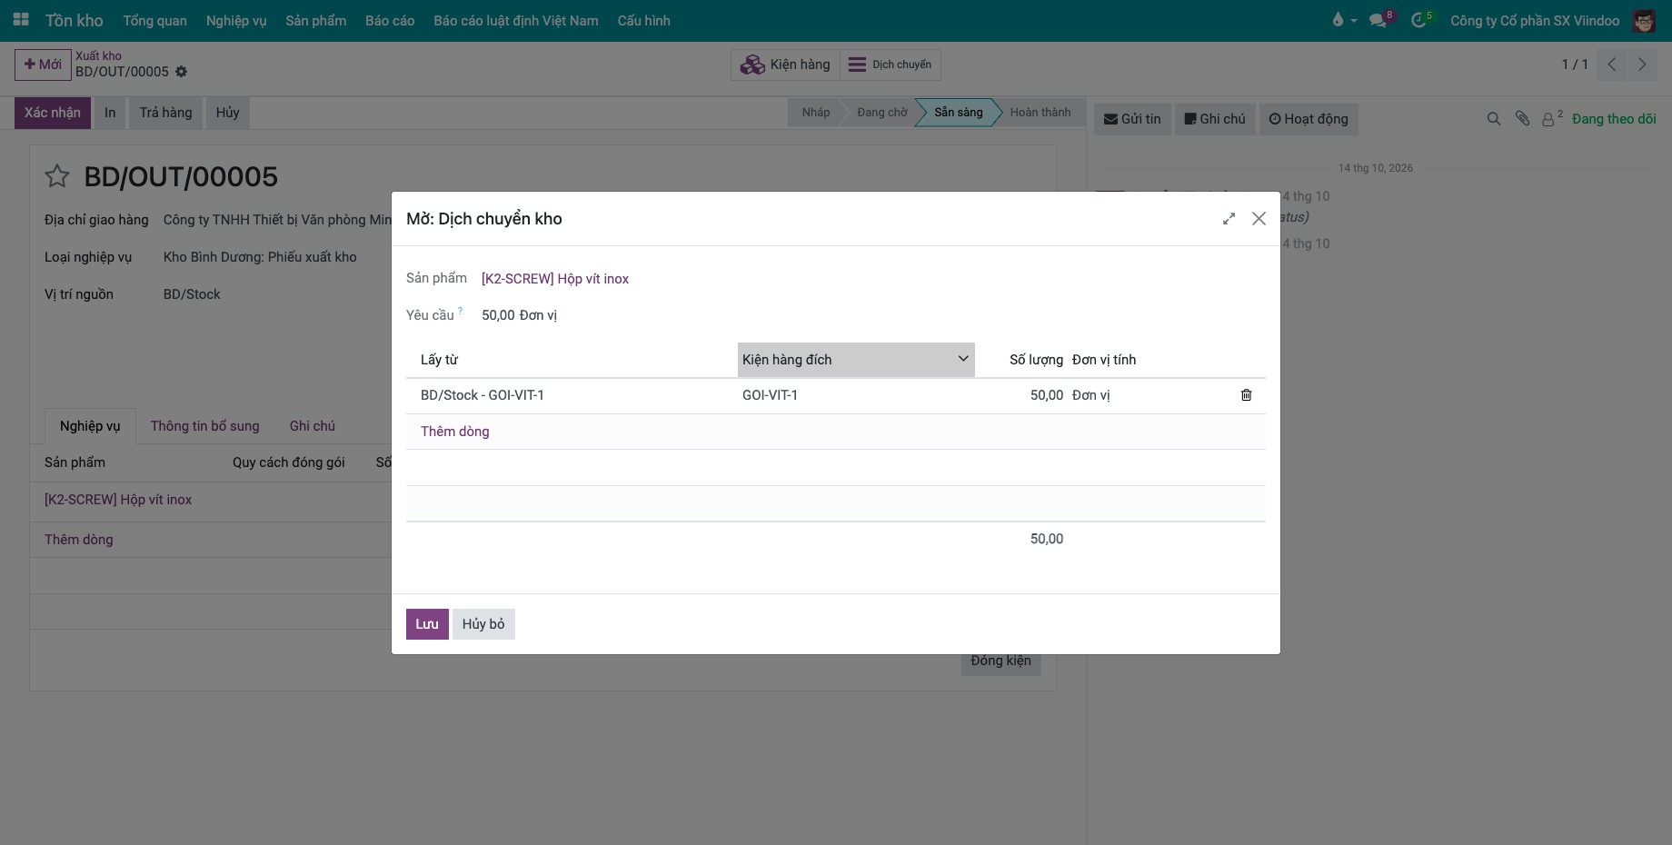Delete the GOI-VIT-1 line with trash icon
Screen dimensions: 1672x845
(1246, 395)
